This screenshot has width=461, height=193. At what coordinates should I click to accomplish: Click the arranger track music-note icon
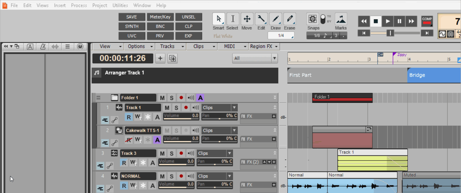[97, 73]
